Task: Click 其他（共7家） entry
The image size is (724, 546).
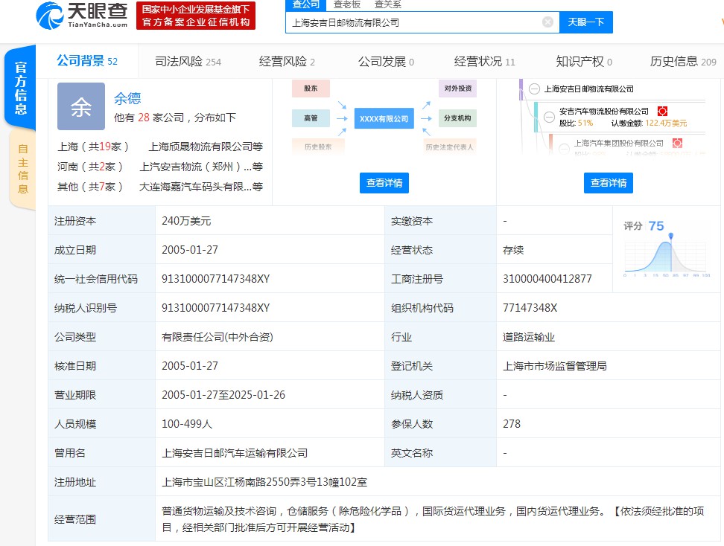Action: point(89,187)
